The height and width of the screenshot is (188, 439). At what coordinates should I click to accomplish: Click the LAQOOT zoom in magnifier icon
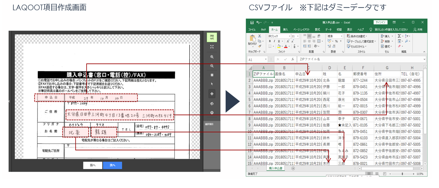point(212,57)
